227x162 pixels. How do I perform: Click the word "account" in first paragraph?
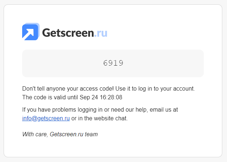(183, 88)
